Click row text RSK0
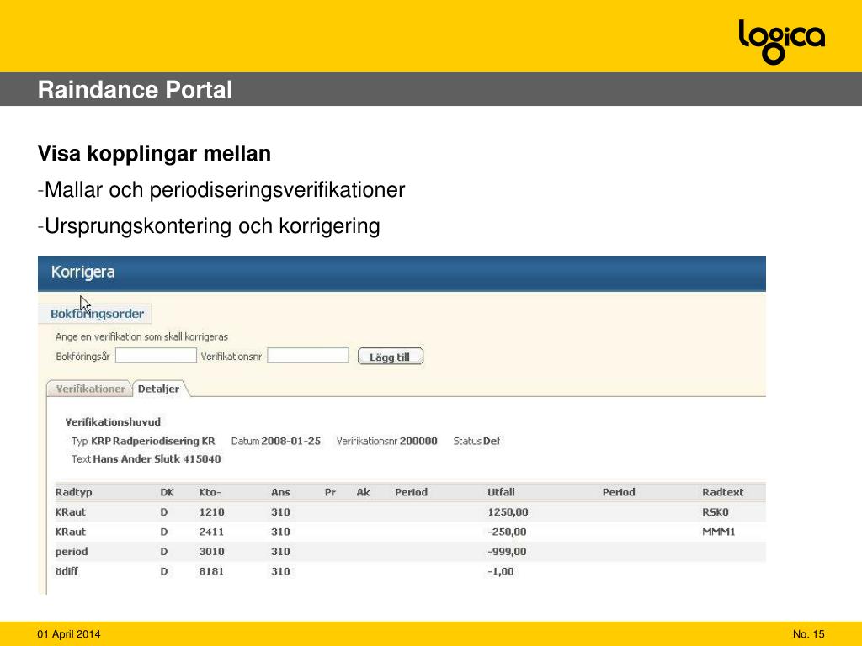Screen dimensions: 862x646 716,512
